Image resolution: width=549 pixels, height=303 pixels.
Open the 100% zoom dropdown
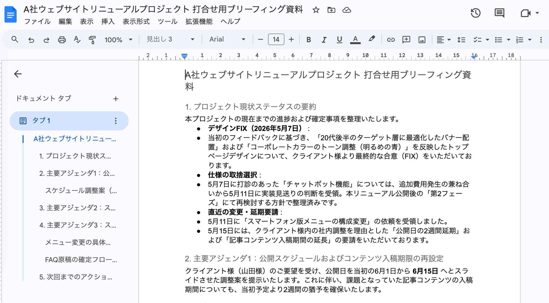pyautogui.click(x=118, y=40)
